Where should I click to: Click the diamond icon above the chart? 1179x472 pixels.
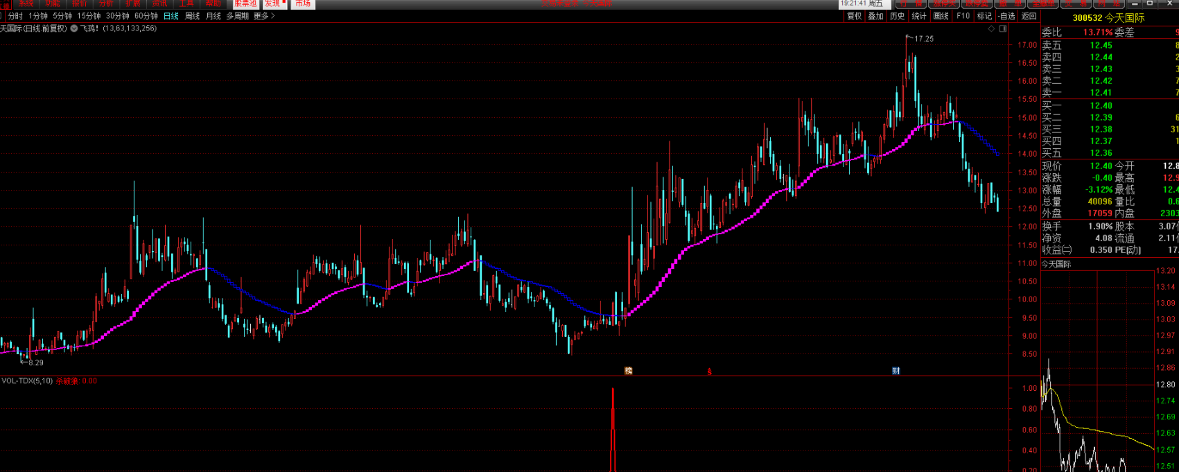tap(991, 29)
